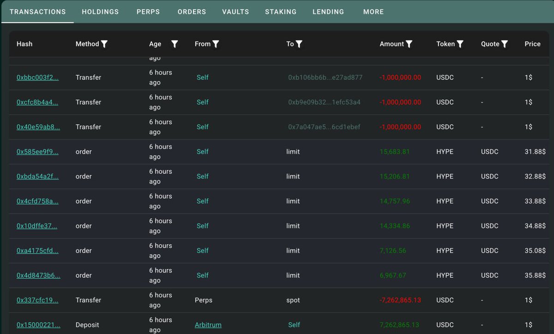Click spot in the 0x337cfc19 row
The height and width of the screenshot is (334, 554).
(x=293, y=300)
